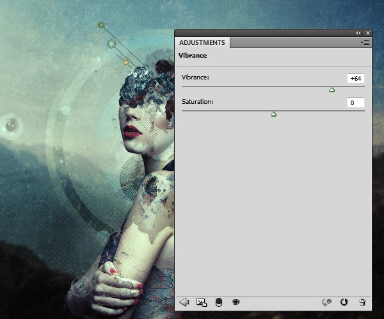Click the Saturation slider handle
384x319 pixels.
273,114
